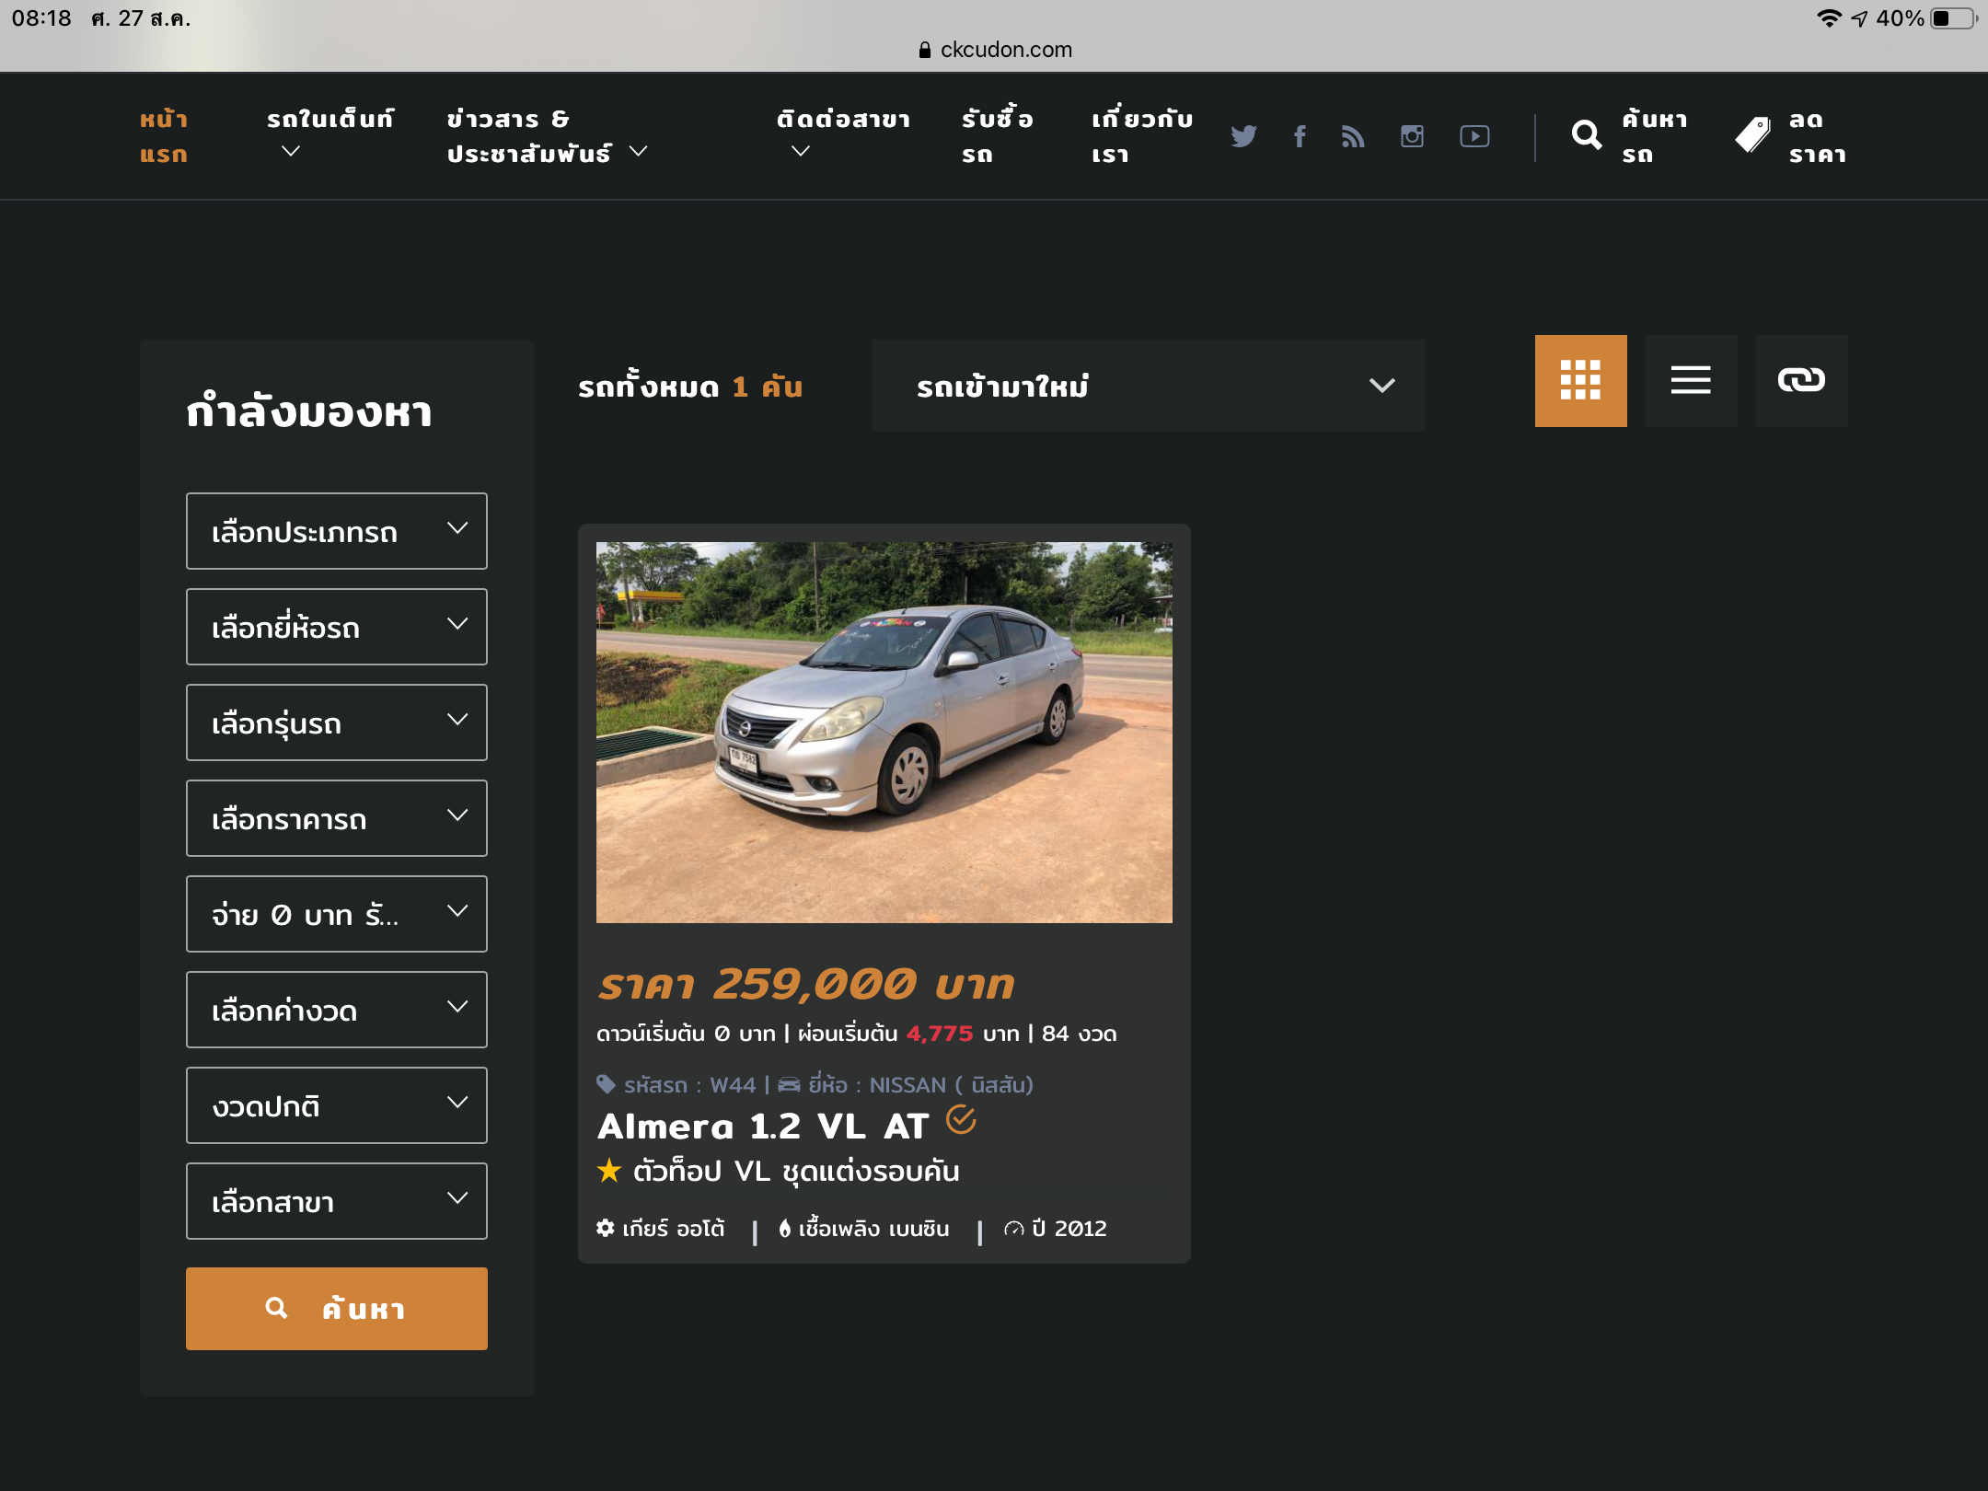
Task: Click the tag icon next to รหัสรถ
Action: point(606,1084)
